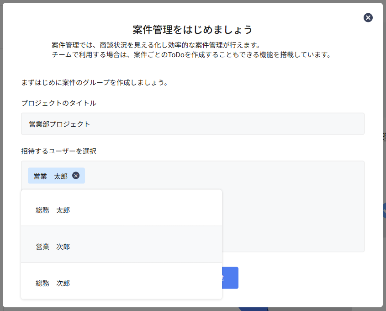This screenshot has height=311, width=386.
Task: Click cut-off text at right screen edge
Action: point(384,137)
